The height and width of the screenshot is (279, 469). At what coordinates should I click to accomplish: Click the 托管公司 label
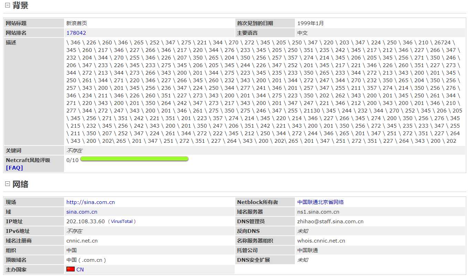click(247, 250)
